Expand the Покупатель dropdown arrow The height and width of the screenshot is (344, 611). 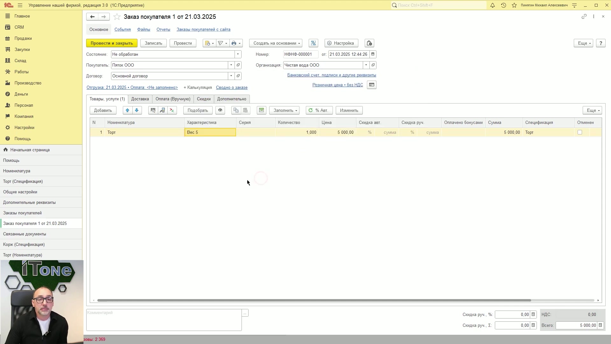tap(231, 65)
